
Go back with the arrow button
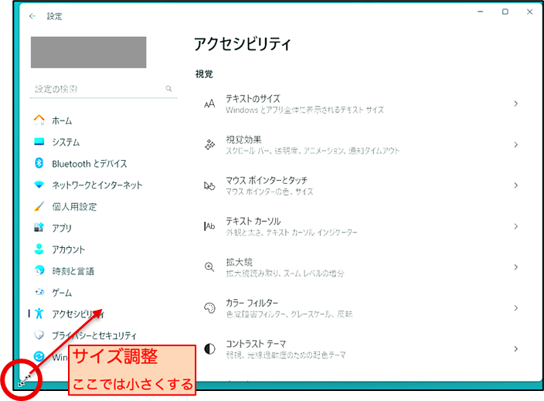pyautogui.click(x=32, y=15)
